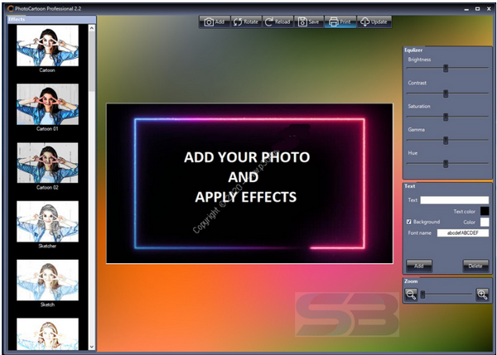
Task: Apply the Cartoon effect thumbnail
Action: 47,46
